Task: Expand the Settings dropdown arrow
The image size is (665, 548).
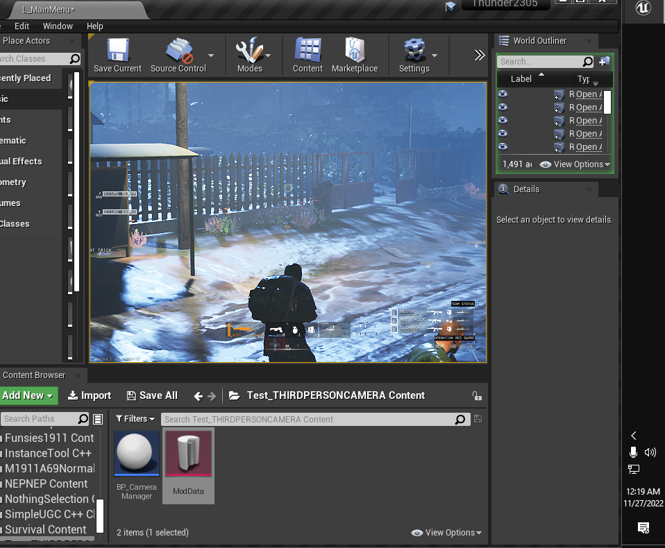Action: point(435,55)
